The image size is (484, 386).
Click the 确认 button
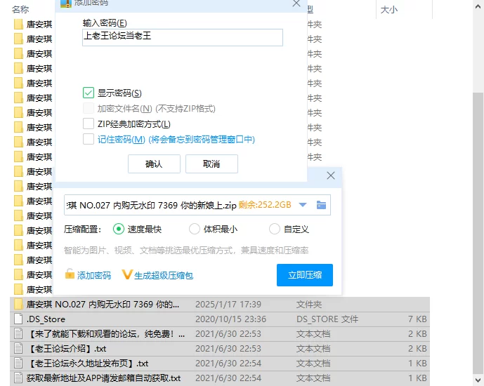click(x=153, y=164)
